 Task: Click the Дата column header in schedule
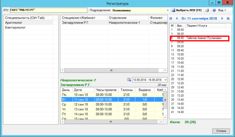pyautogui.click(x=84, y=90)
